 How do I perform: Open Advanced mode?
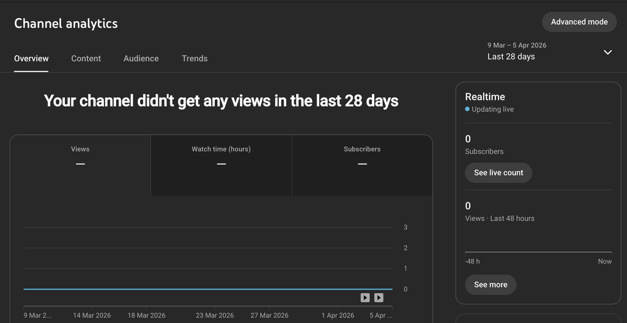coord(579,22)
